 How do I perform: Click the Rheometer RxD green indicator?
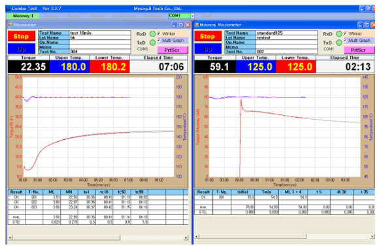point(152,34)
